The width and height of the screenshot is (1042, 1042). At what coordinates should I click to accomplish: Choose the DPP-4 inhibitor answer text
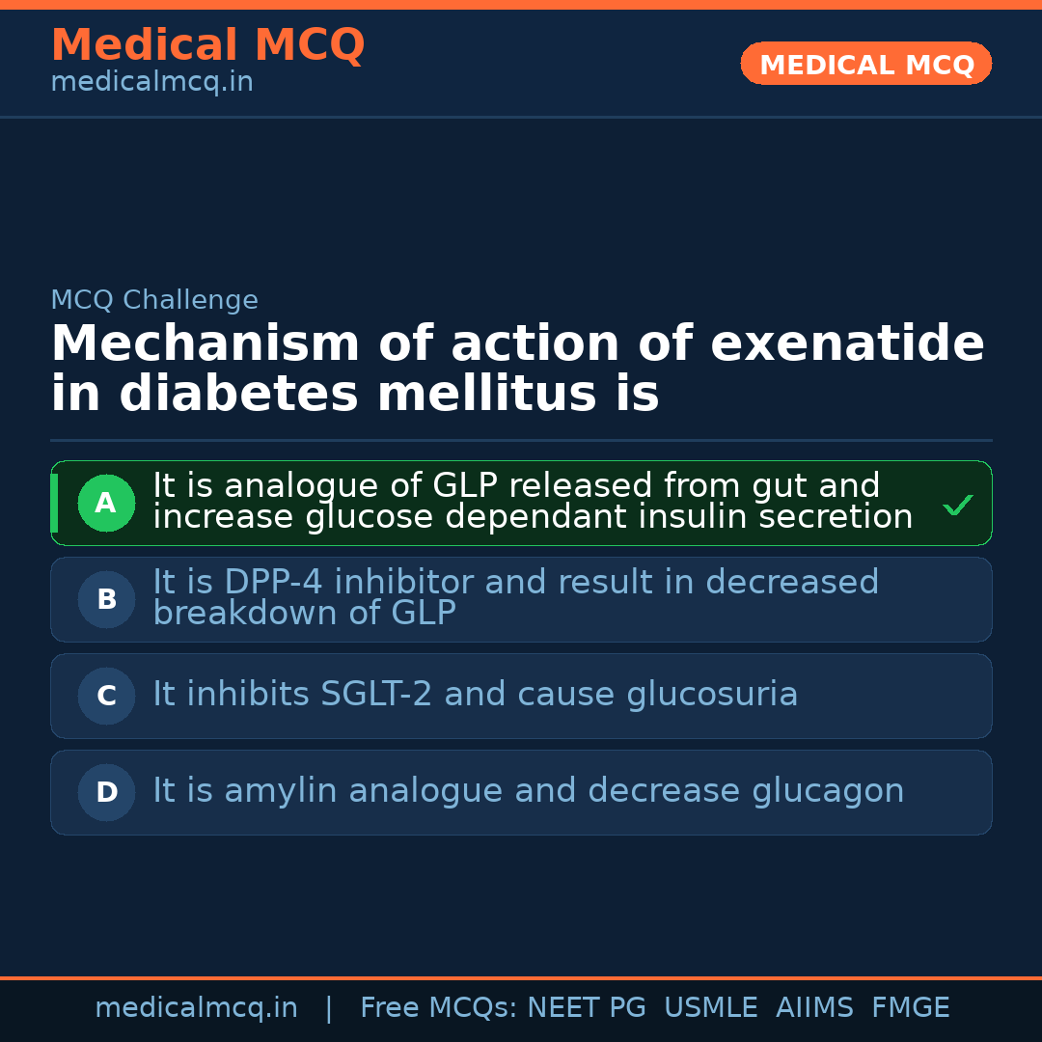[x=515, y=598]
